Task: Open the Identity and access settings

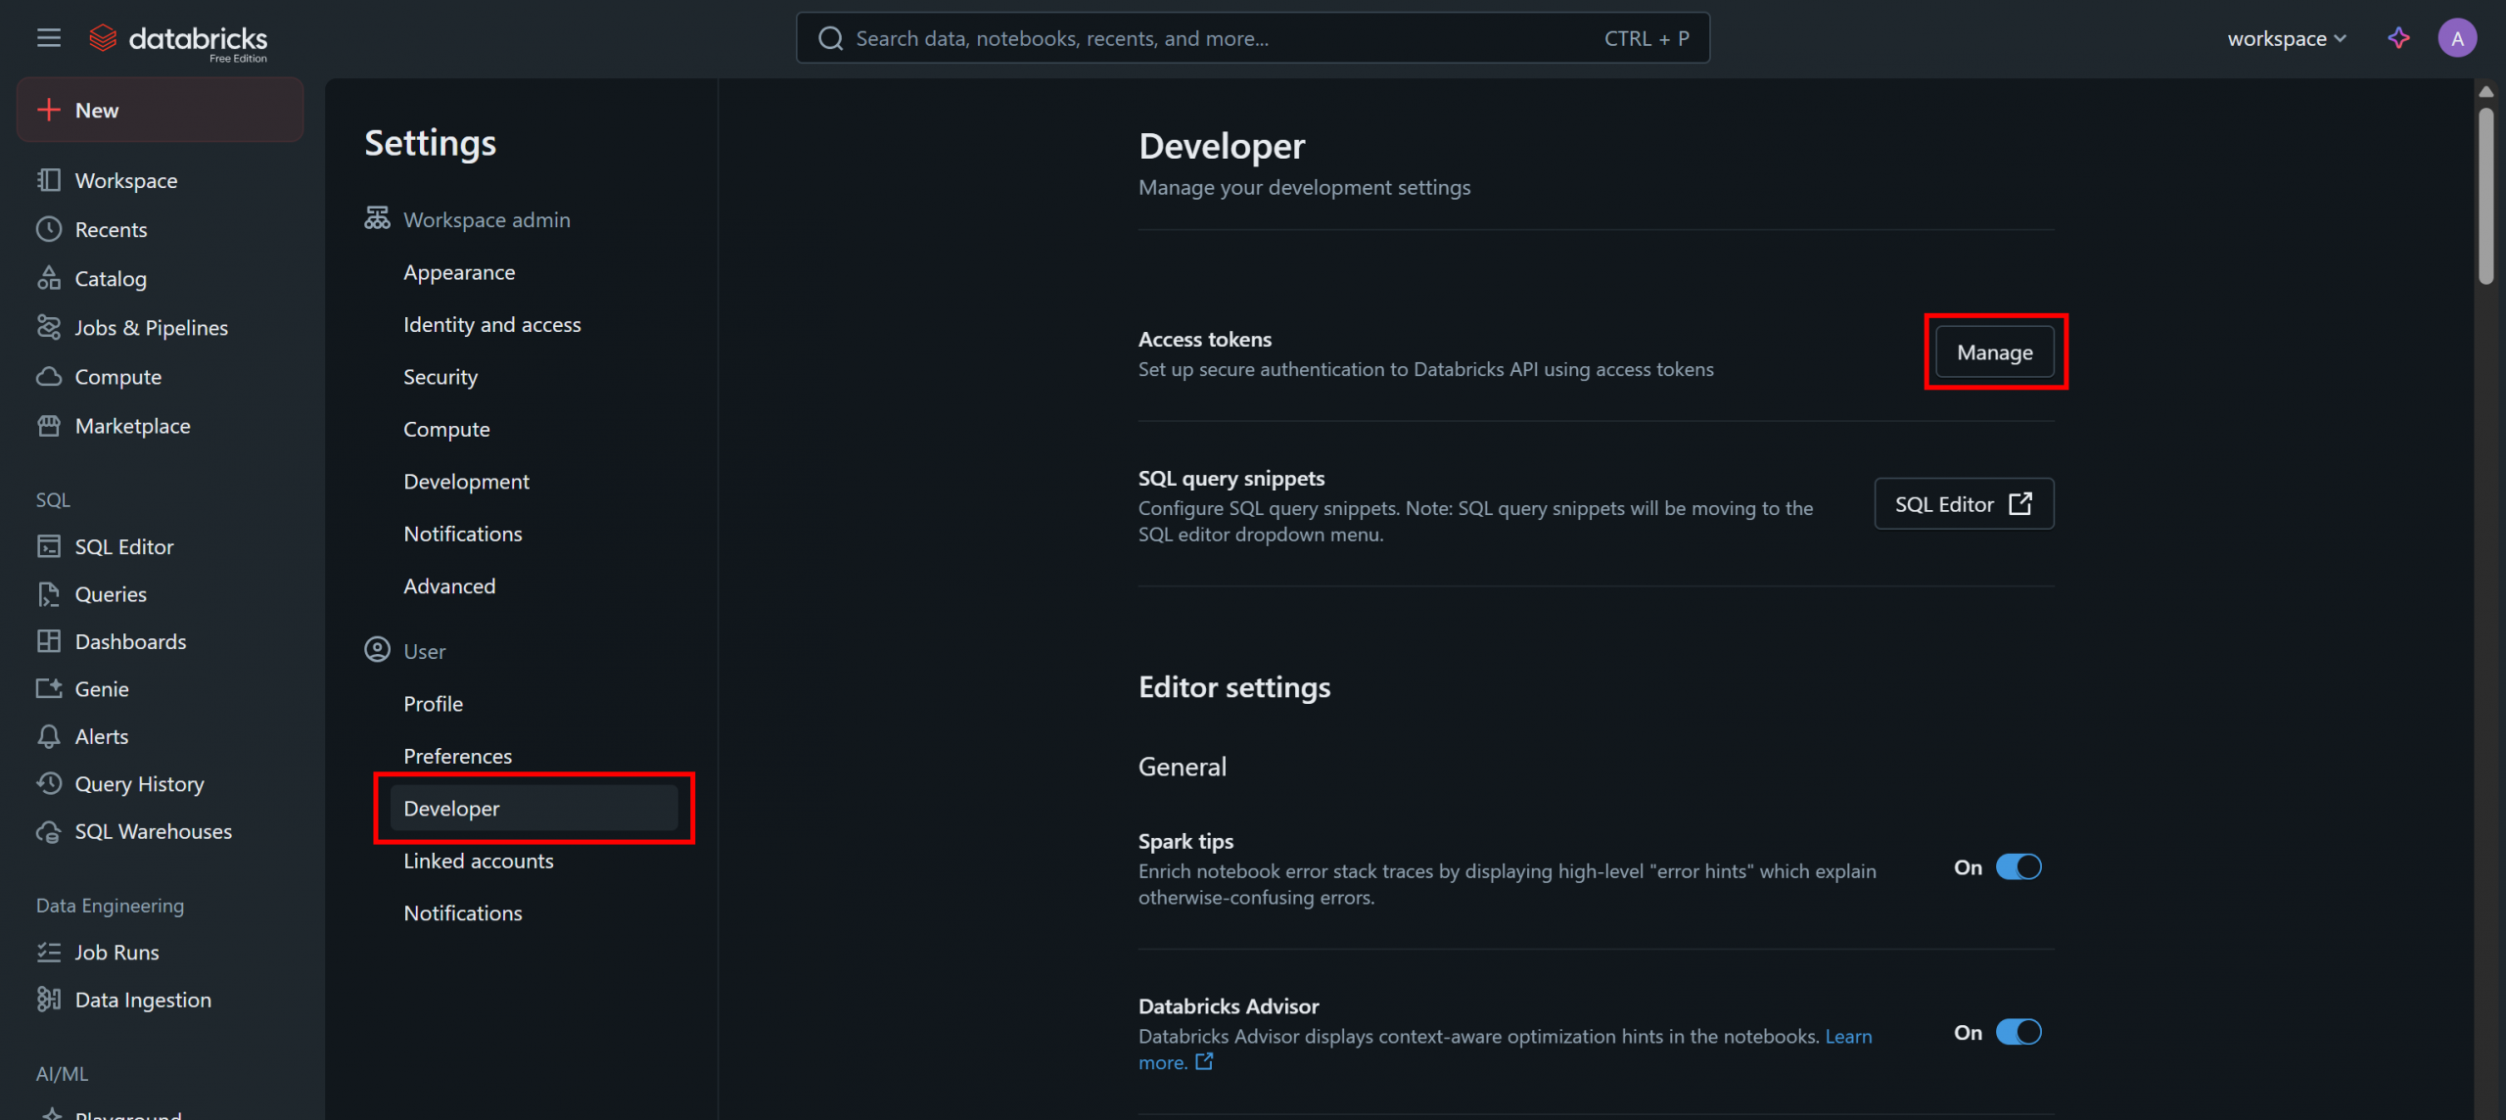Action: 491,324
